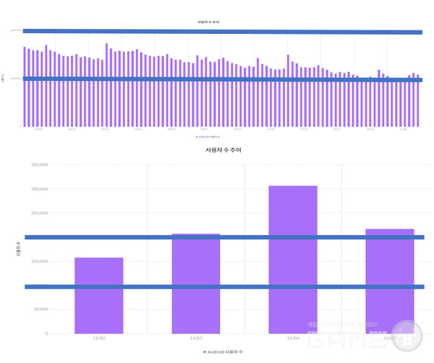Toggle Android 사용자 수 series in lower legend

pyautogui.click(x=224, y=351)
